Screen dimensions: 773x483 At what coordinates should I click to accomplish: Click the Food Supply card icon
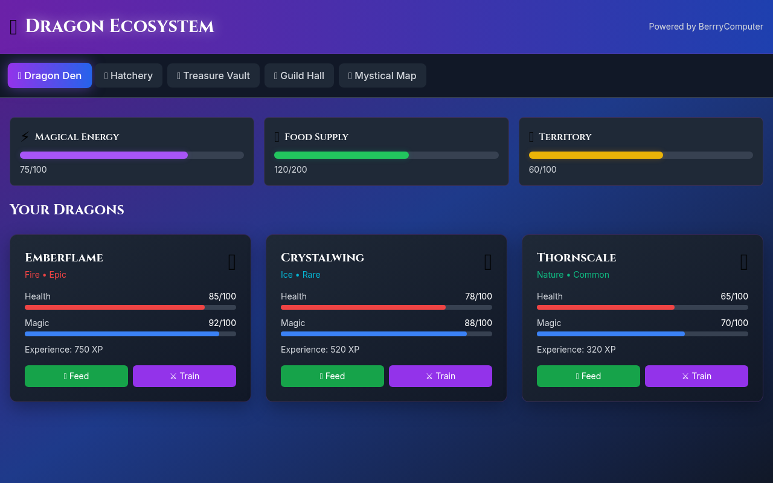pyautogui.click(x=277, y=137)
